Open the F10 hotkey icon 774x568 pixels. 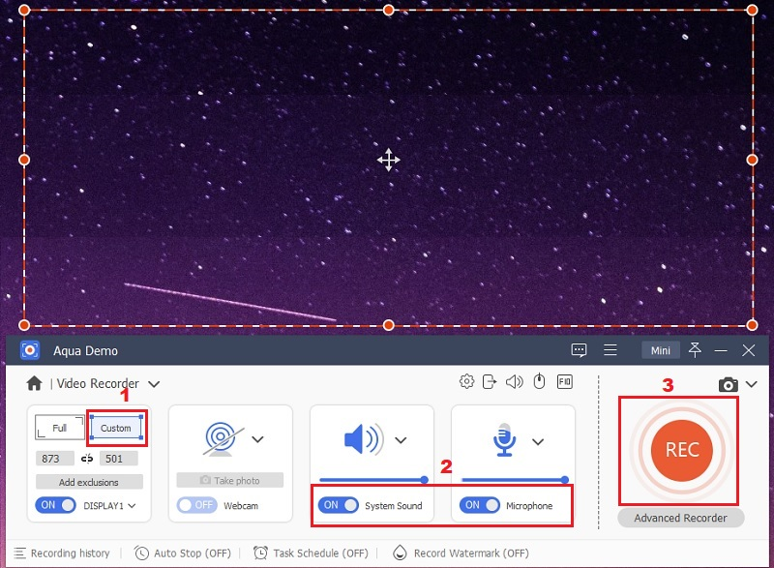[x=563, y=383]
